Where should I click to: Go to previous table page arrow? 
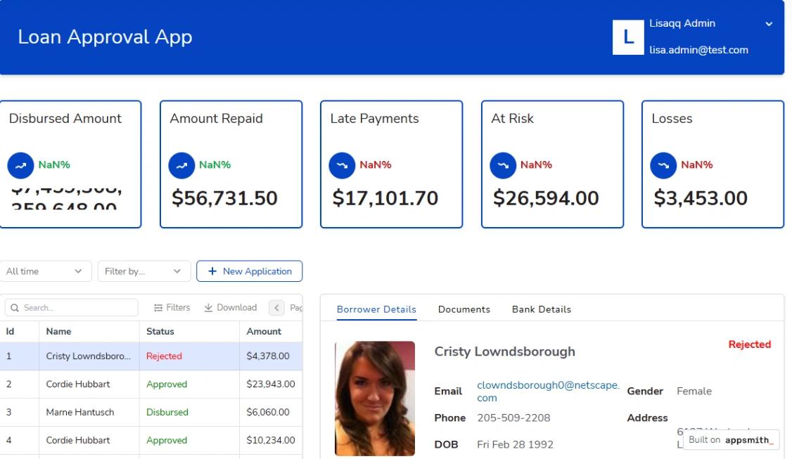click(x=276, y=307)
